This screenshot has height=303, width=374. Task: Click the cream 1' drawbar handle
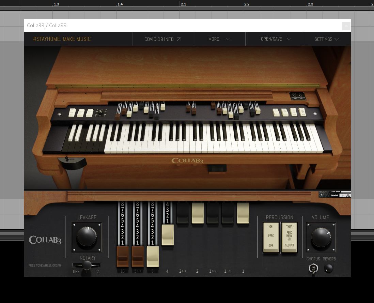(243, 213)
